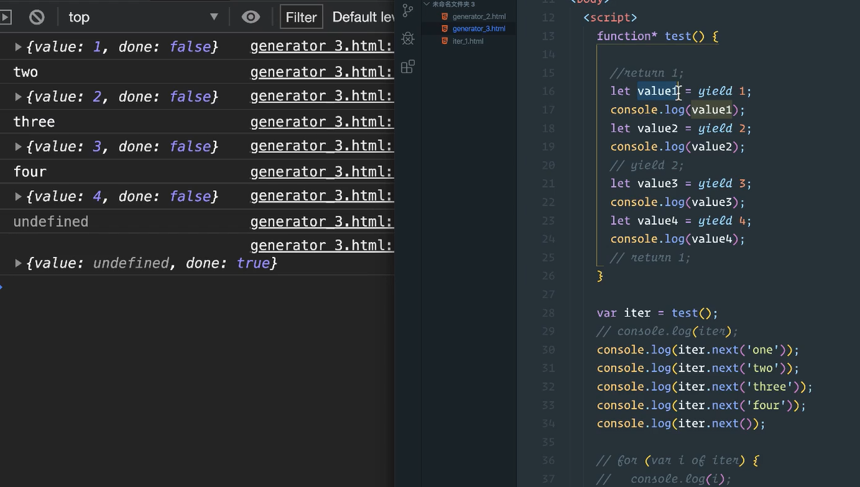This screenshot has width=860, height=487.
Task: Expand the {value: 2, done: false} object
Action: click(18, 96)
